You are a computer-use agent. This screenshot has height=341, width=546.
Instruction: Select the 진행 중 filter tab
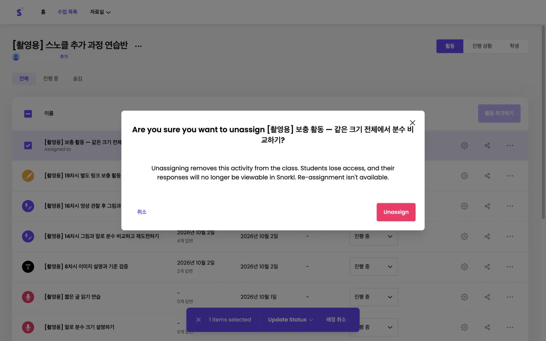(x=51, y=79)
